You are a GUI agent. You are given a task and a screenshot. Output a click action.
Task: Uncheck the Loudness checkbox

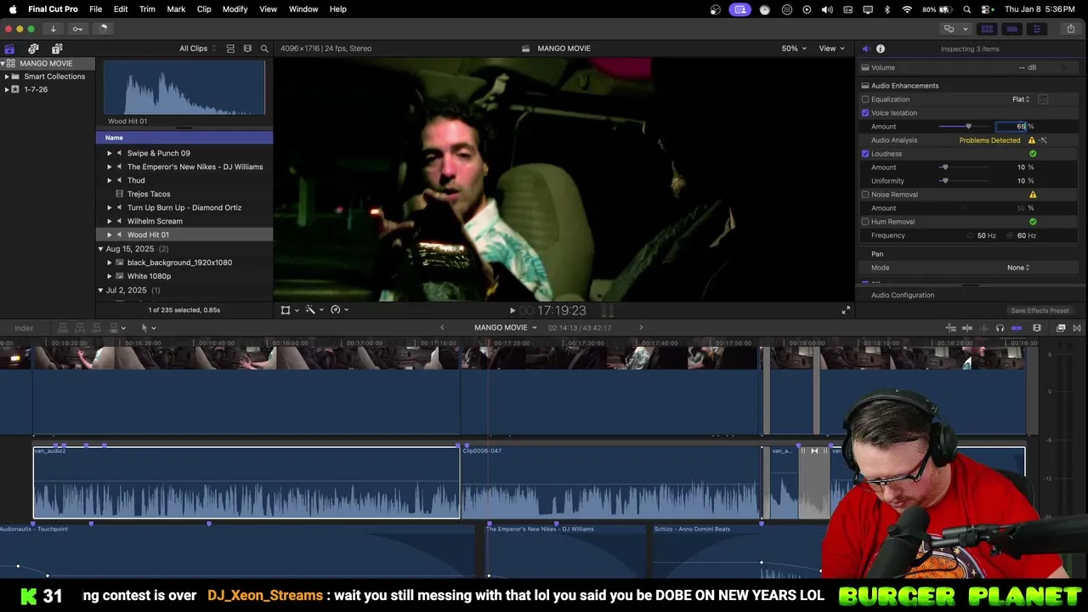point(865,154)
